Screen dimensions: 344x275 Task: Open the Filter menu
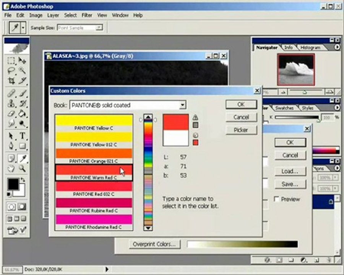[87, 15]
